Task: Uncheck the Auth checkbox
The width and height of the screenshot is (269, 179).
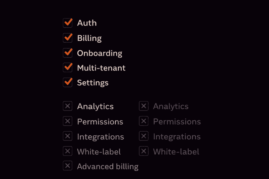Action: click(68, 23)
